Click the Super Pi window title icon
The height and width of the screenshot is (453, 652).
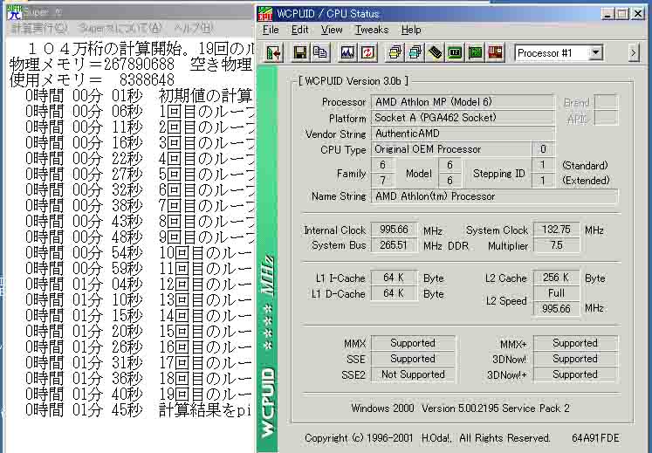14,12
